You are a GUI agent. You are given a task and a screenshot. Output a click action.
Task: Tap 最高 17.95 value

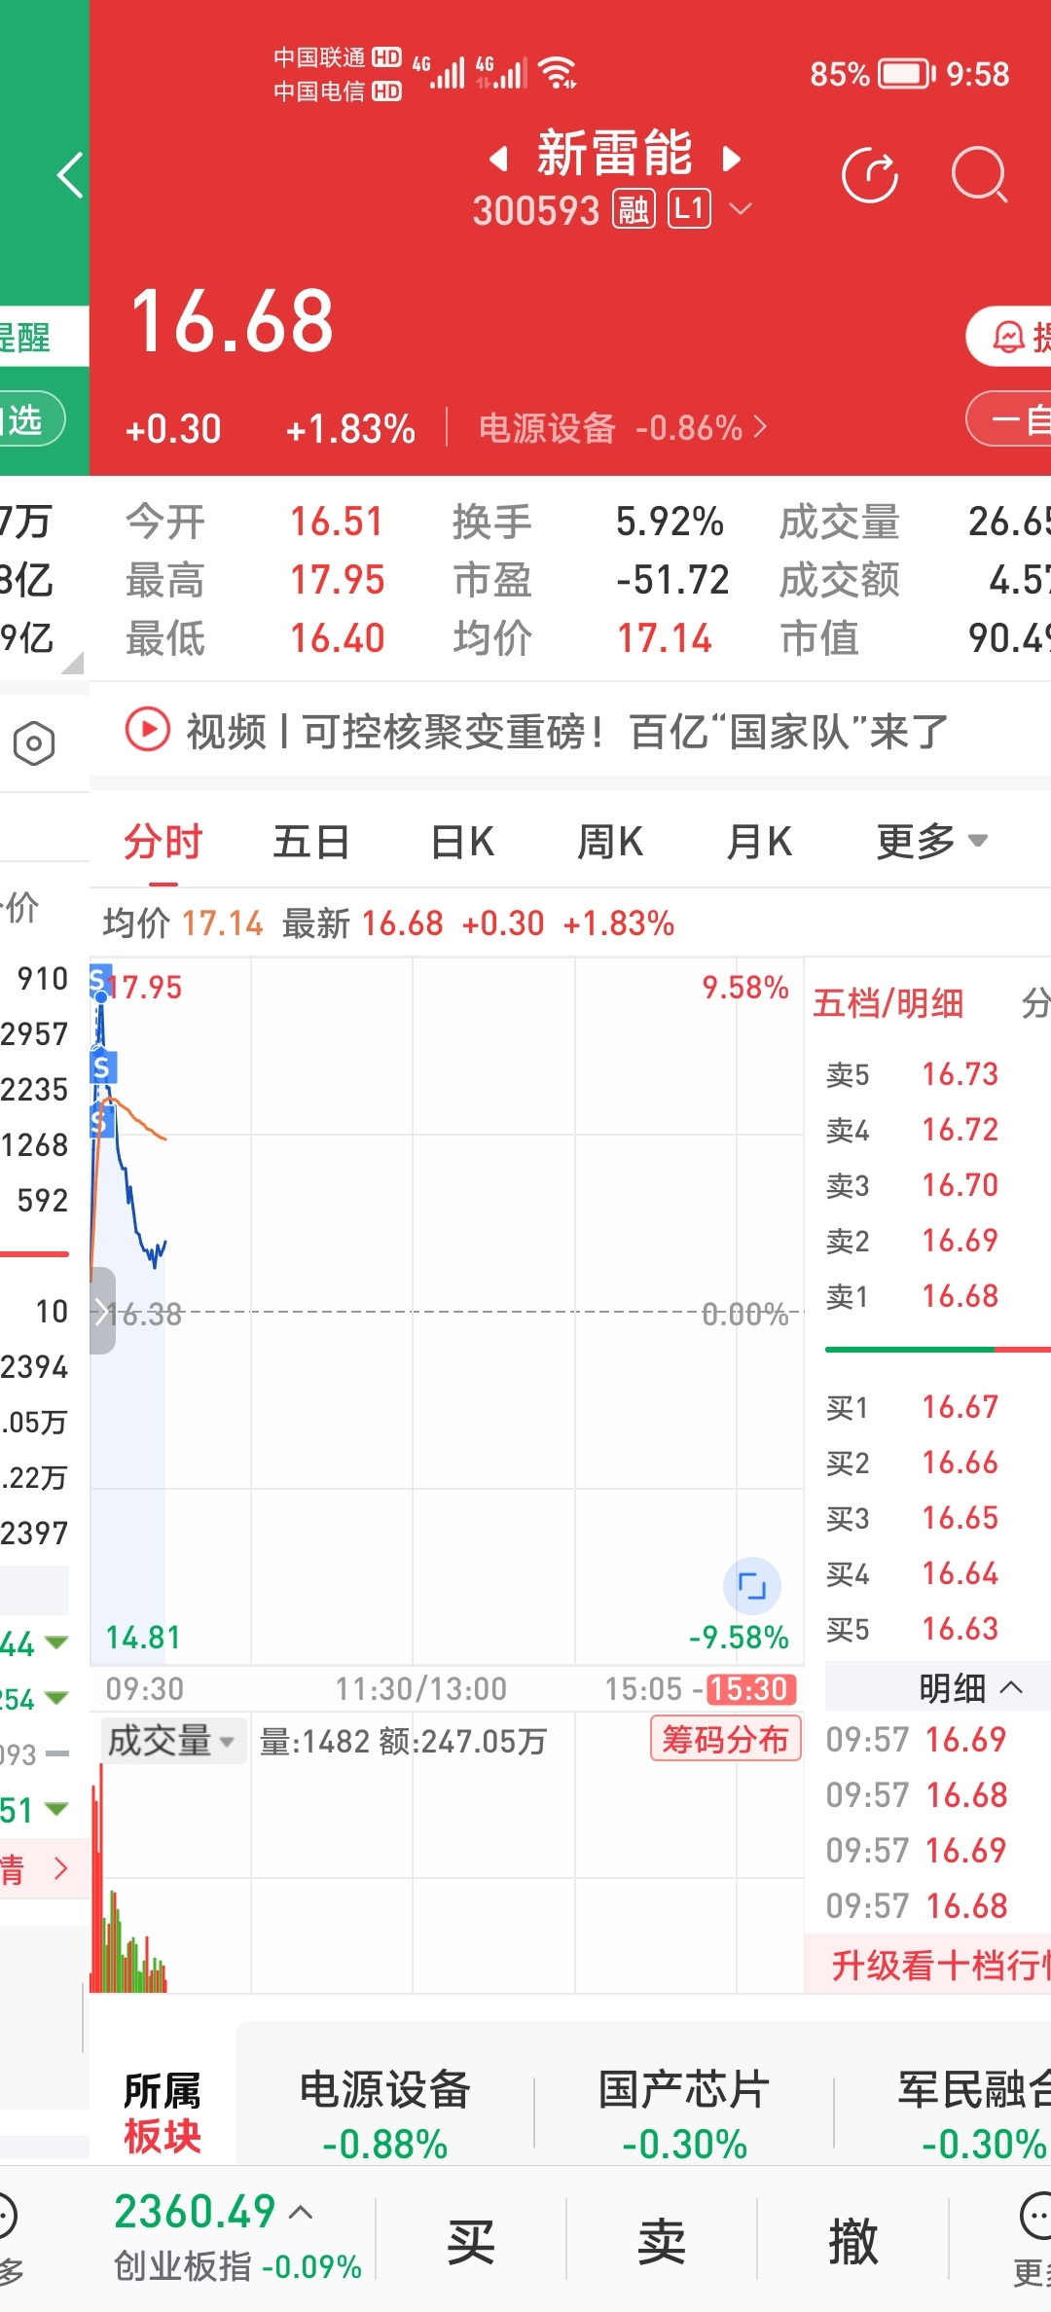tap(338, 580)
